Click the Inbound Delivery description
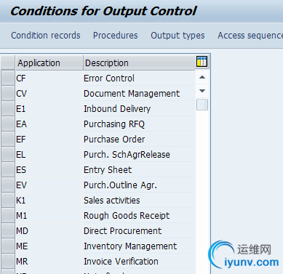Image resolution: width=283 pixels, height=274 pixels. pos(117,109)
